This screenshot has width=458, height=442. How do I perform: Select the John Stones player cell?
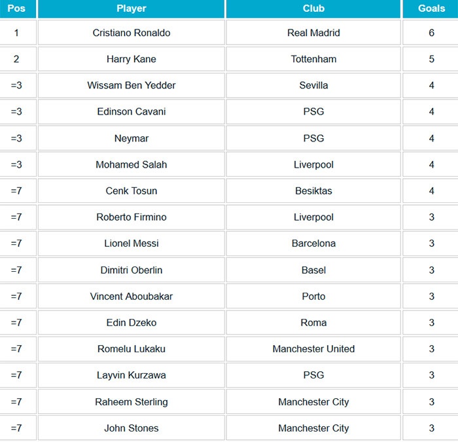tap(132, 428)
